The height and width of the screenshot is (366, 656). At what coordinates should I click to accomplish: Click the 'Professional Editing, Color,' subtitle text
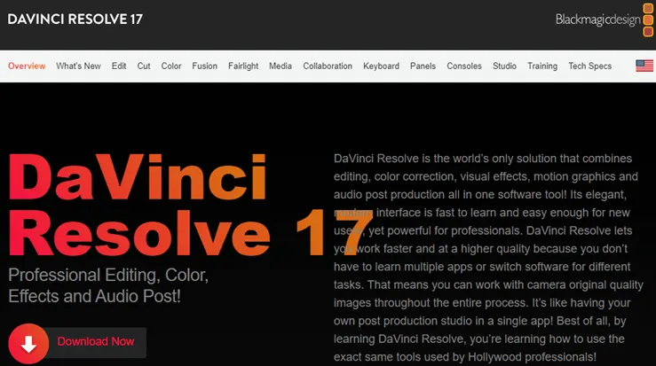tap(108, 275)
